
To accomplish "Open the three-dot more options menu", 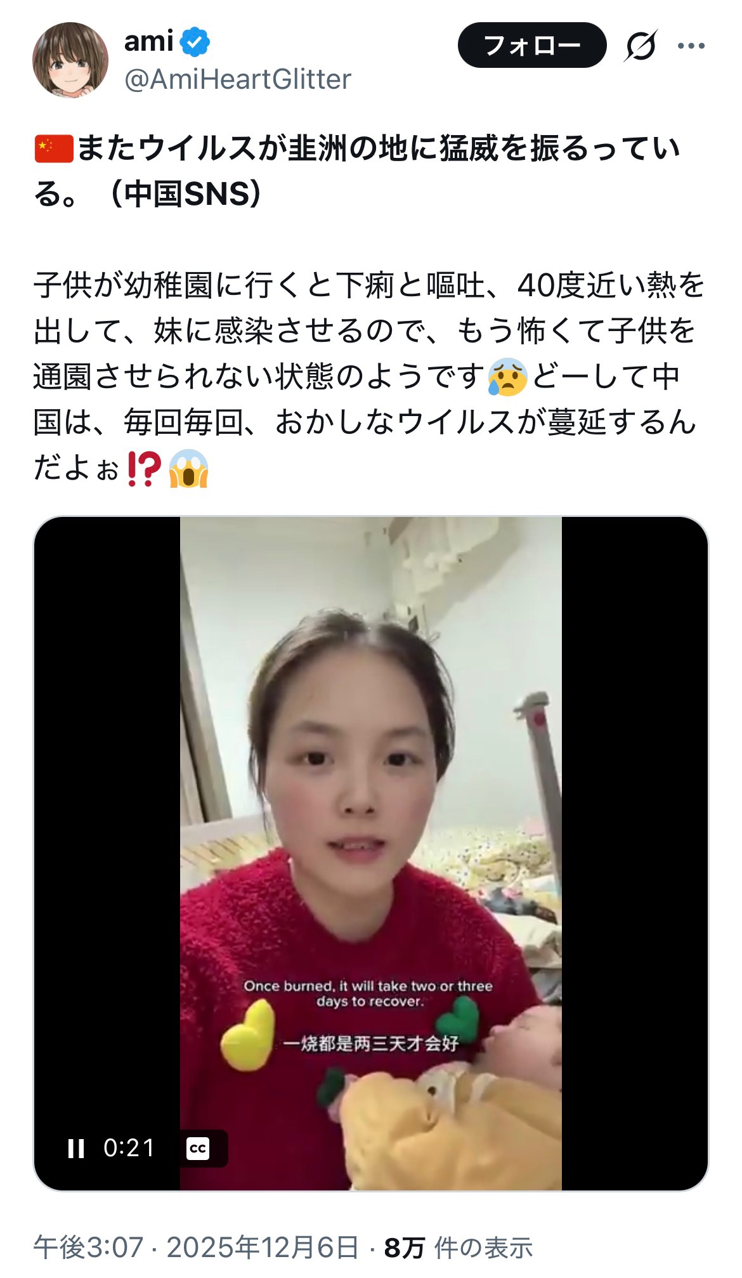I will pos(691,46).
